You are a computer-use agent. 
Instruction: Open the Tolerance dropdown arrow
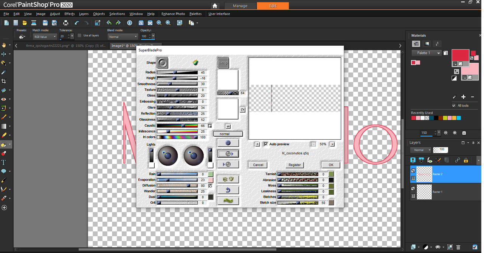pos(72,37)
